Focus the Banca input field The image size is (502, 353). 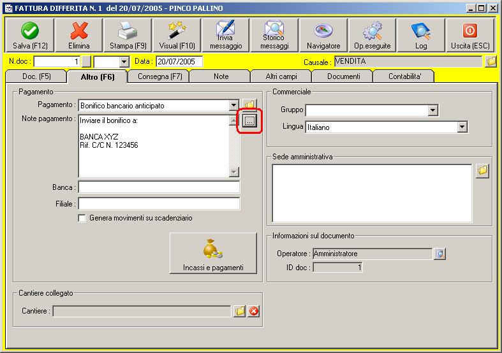point(159,187)
